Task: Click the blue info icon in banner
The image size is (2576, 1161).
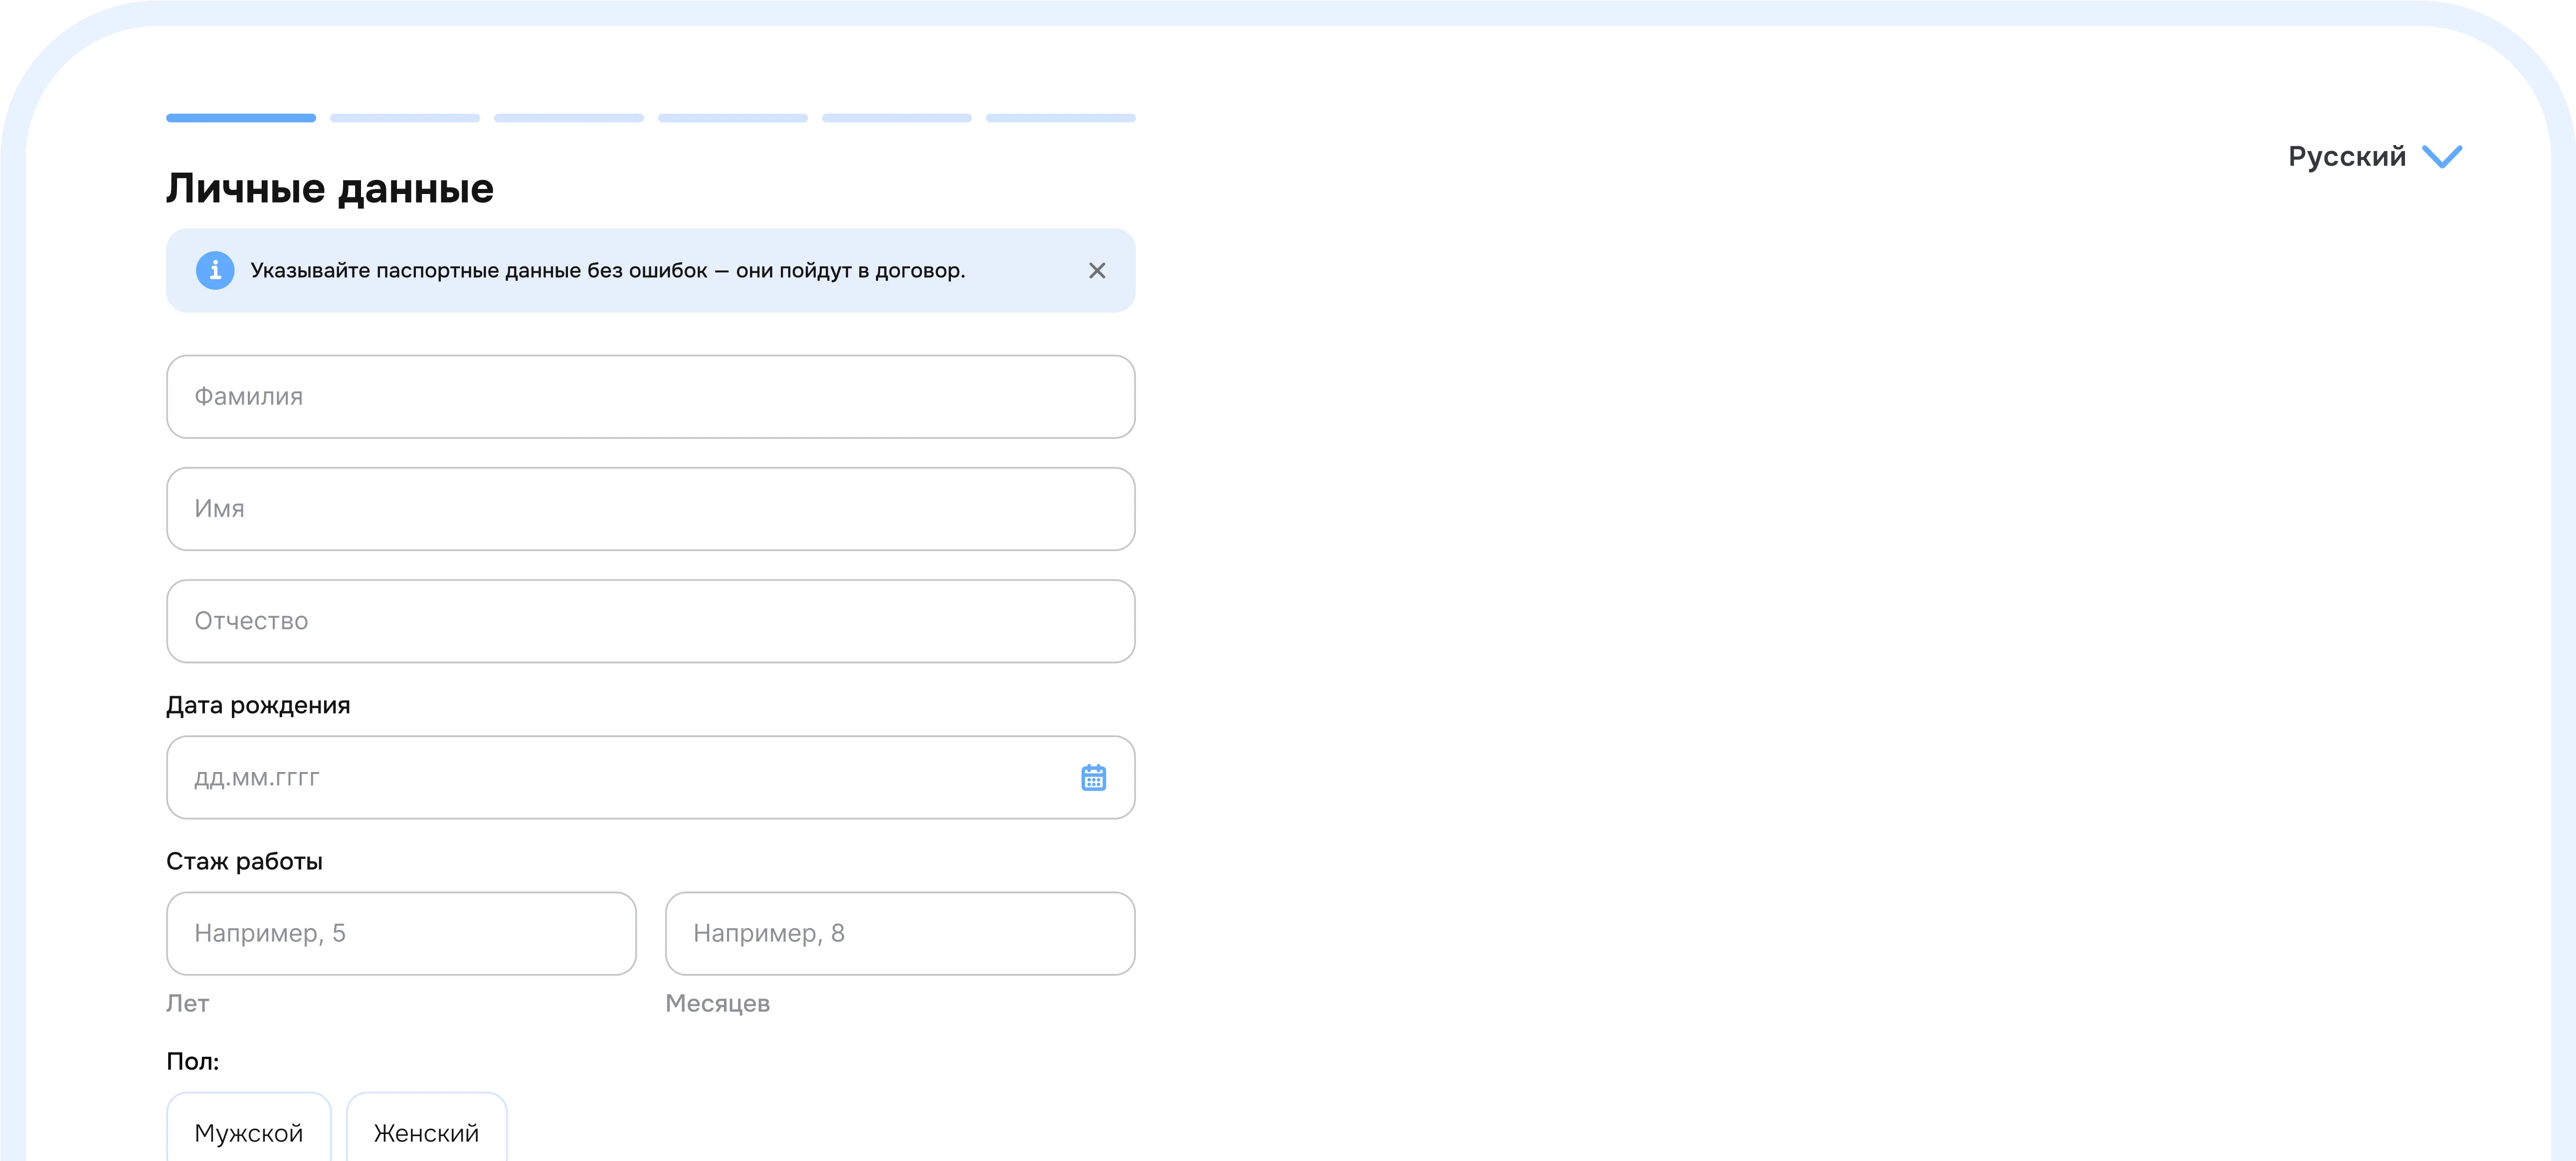Action: tap(215, 270)
